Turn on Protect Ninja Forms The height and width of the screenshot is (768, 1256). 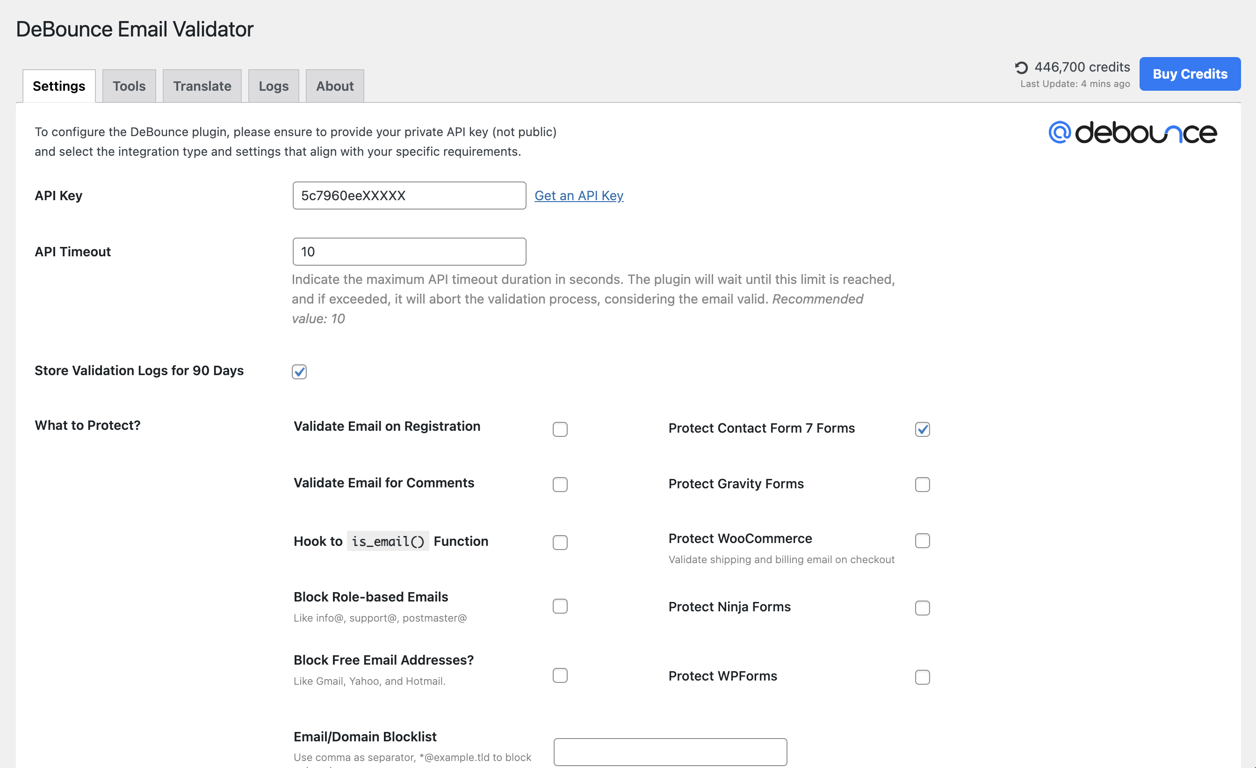click(x=923, y=608)
